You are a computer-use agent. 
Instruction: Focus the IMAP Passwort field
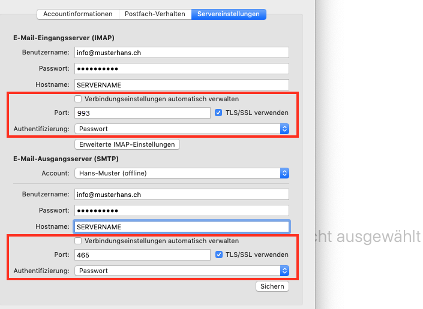tap(181, 69)
